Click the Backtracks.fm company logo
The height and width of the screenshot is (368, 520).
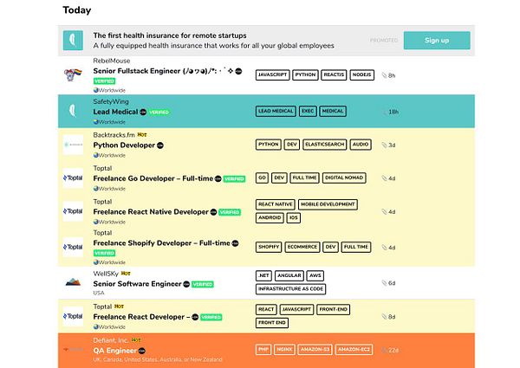pyautogui.click(x=73, y=145)
